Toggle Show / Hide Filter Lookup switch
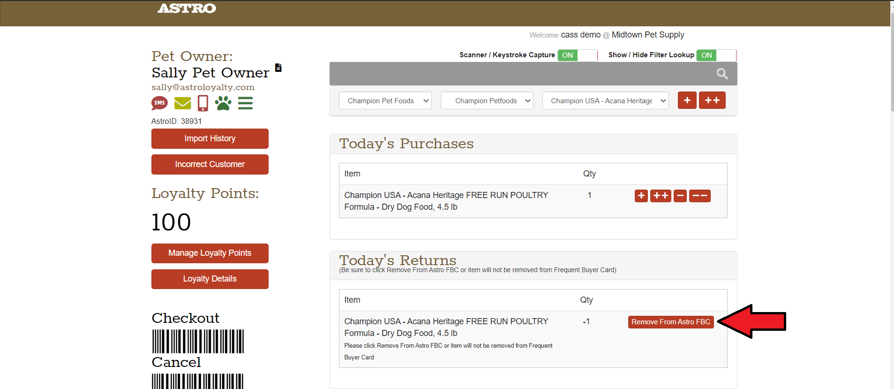The height and width of the screenshot is (389, 894). tap(716, 55)
